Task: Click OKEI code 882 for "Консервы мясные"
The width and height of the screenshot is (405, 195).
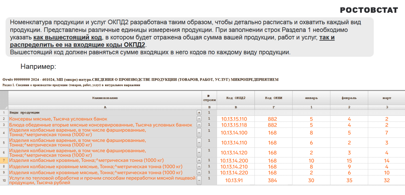Action: tap(274, 119)
